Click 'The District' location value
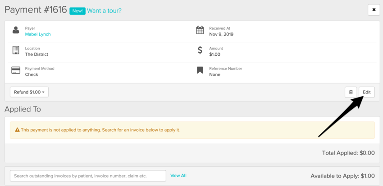Viewport: 383px width, 186px height. tap(36, 54)
